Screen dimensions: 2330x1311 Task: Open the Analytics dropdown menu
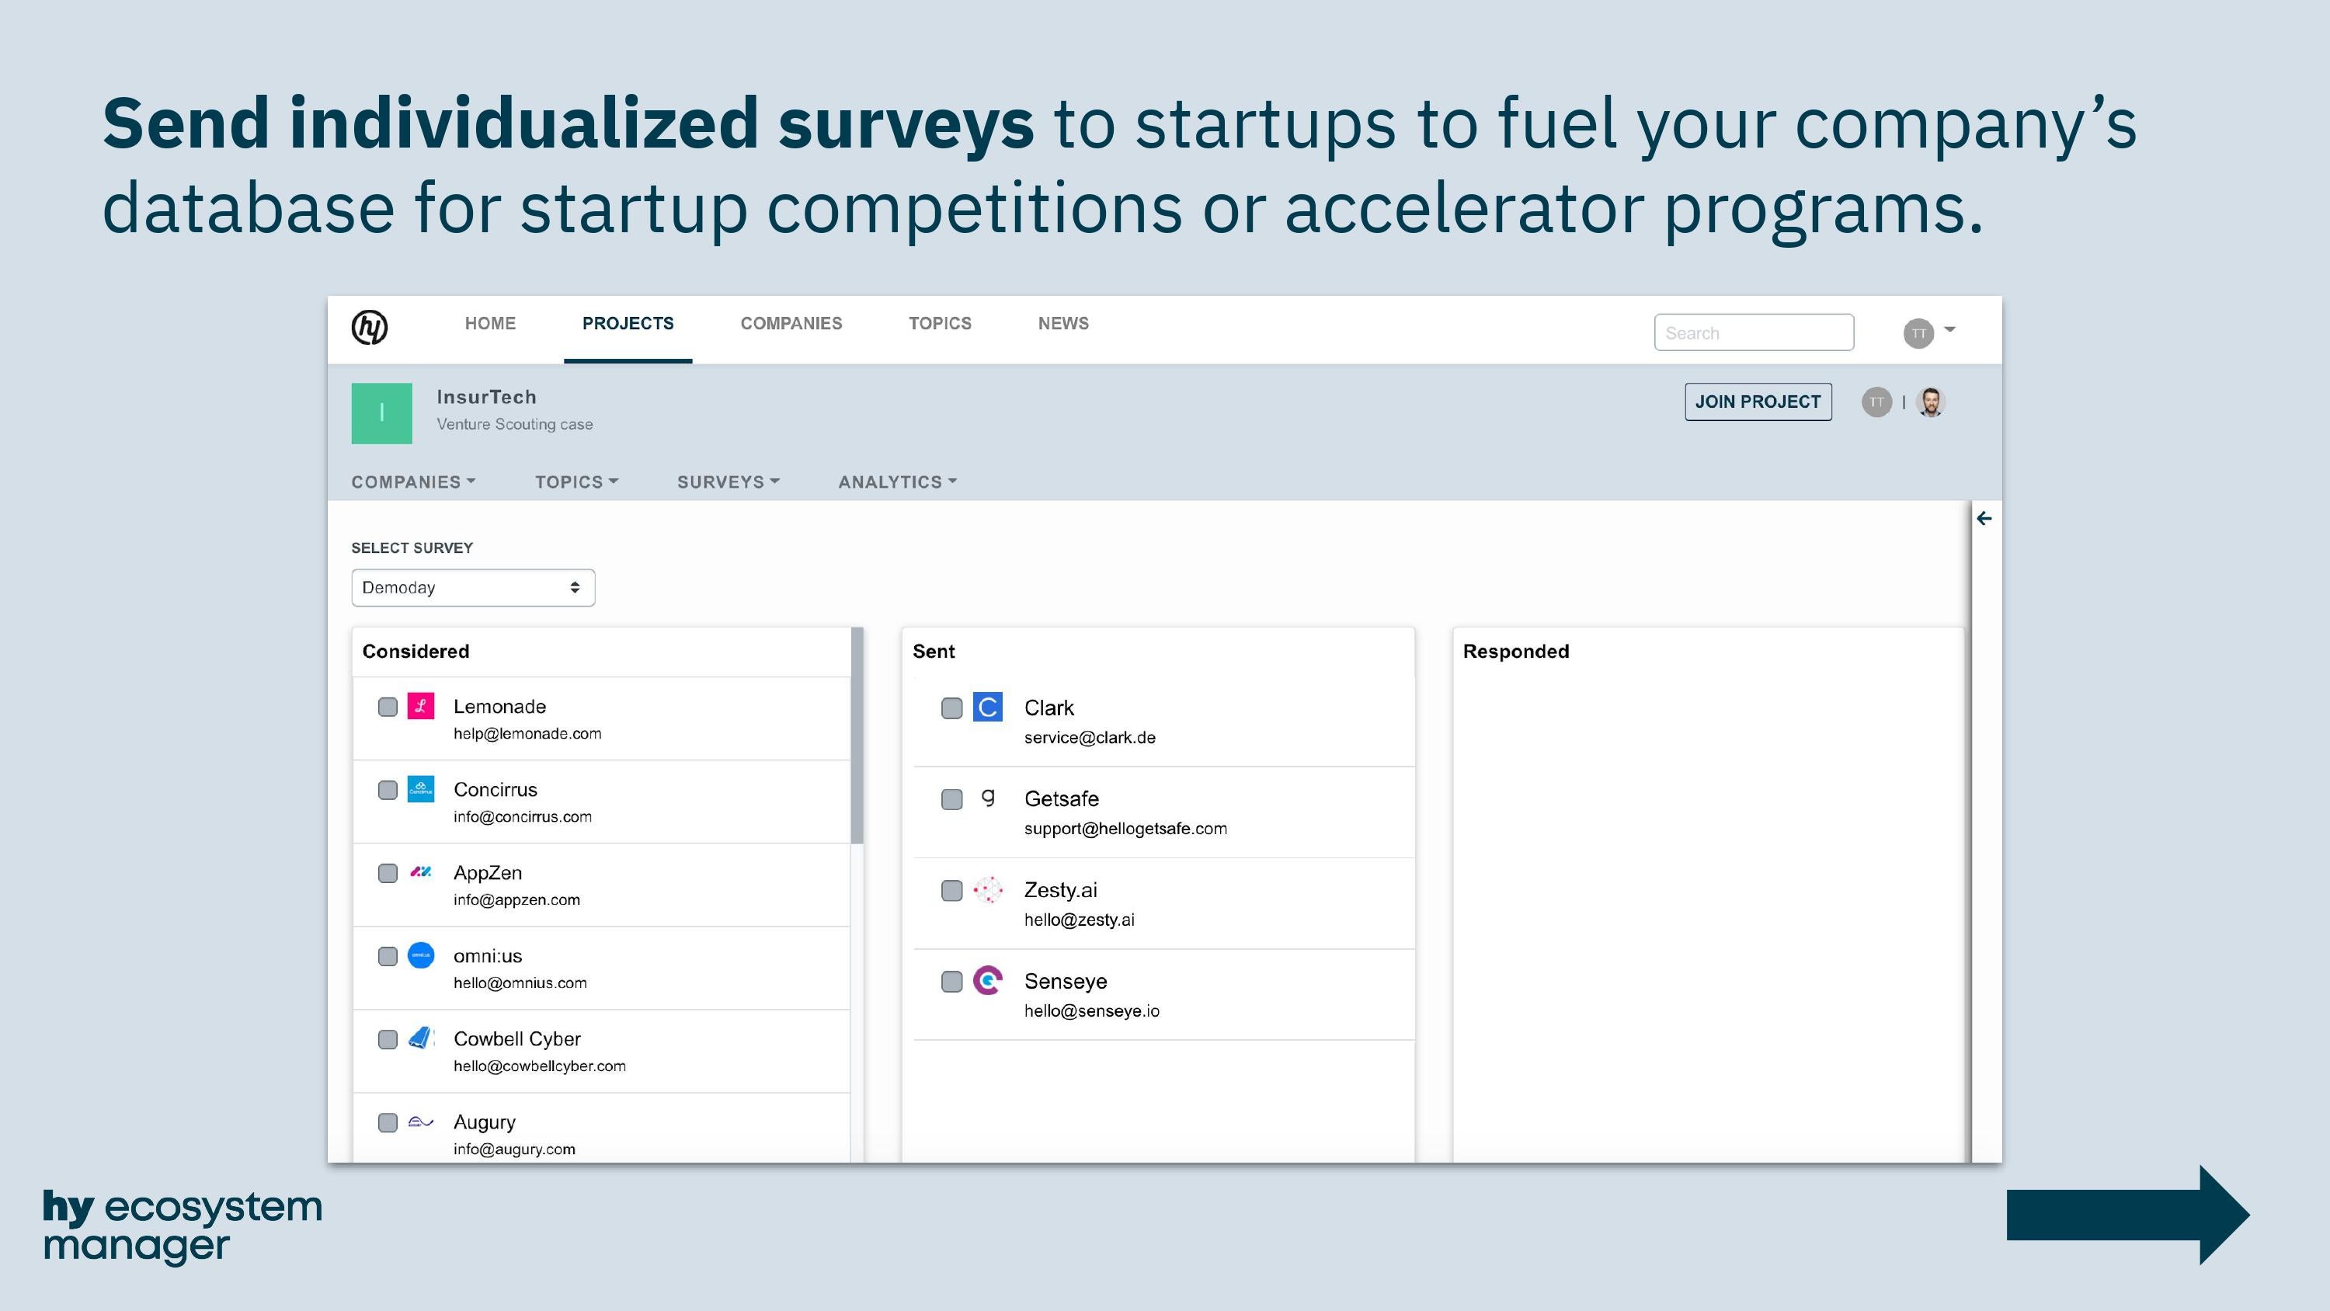[x=897, y=482]
